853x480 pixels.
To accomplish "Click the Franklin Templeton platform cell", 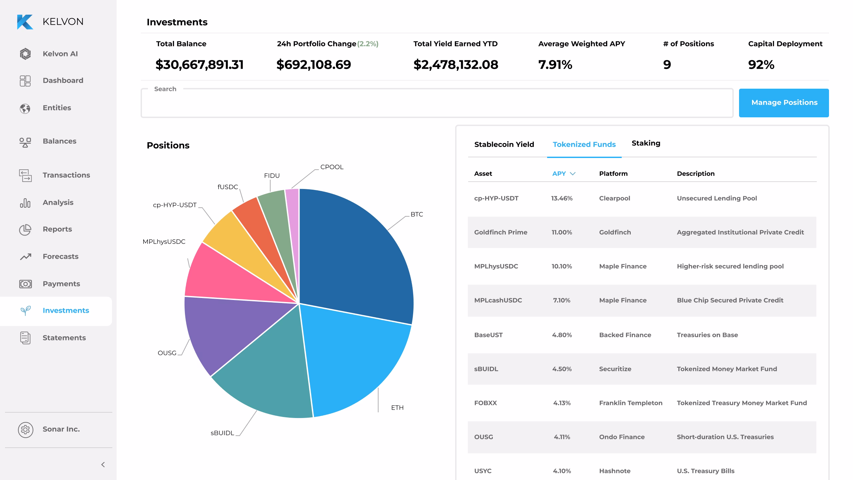I will tap(631, 403).
